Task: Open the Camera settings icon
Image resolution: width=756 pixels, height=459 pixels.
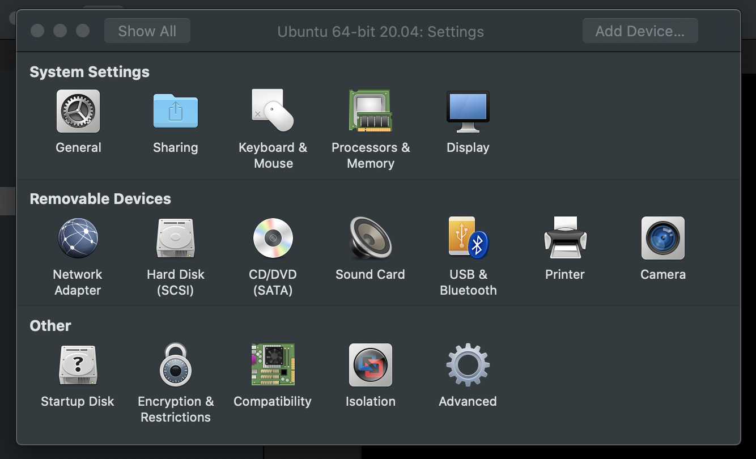Action: [x=663, y=238]
